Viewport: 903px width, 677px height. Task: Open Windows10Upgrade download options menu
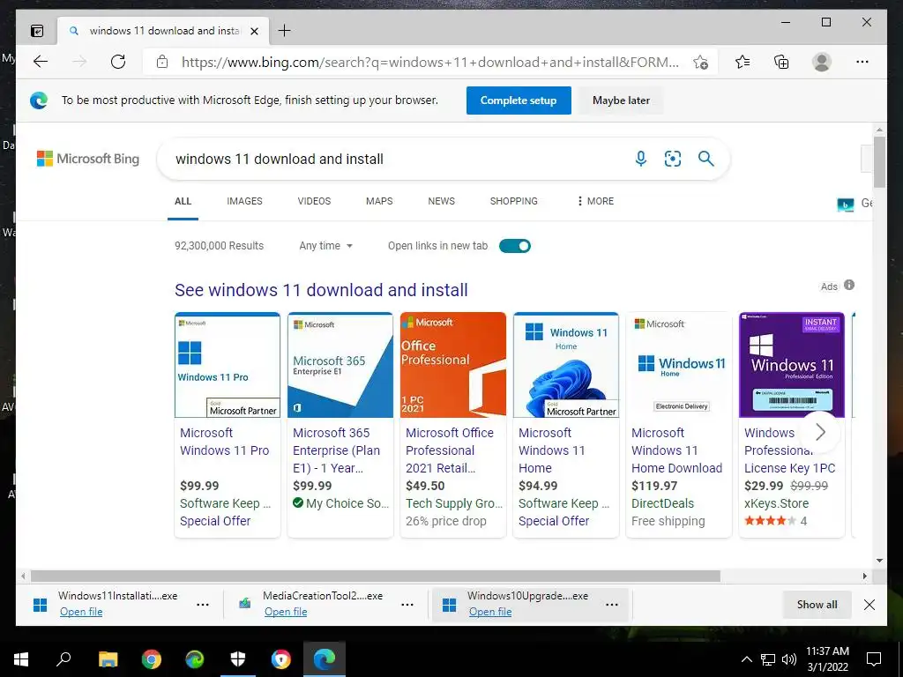(x=612, y=605)
